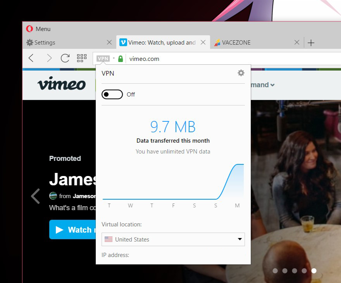Screen dimensions: 341x283
Task: Select the first carousel dot
Action: pyautogui.click(x=275, y=271)
